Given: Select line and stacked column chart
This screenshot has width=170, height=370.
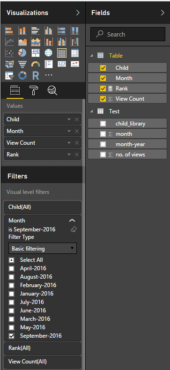Looking at the screenshot, I should 49,42.
